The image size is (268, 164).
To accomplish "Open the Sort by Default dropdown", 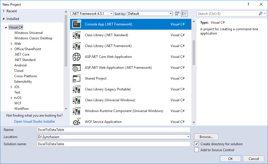I will pos(150,13).
